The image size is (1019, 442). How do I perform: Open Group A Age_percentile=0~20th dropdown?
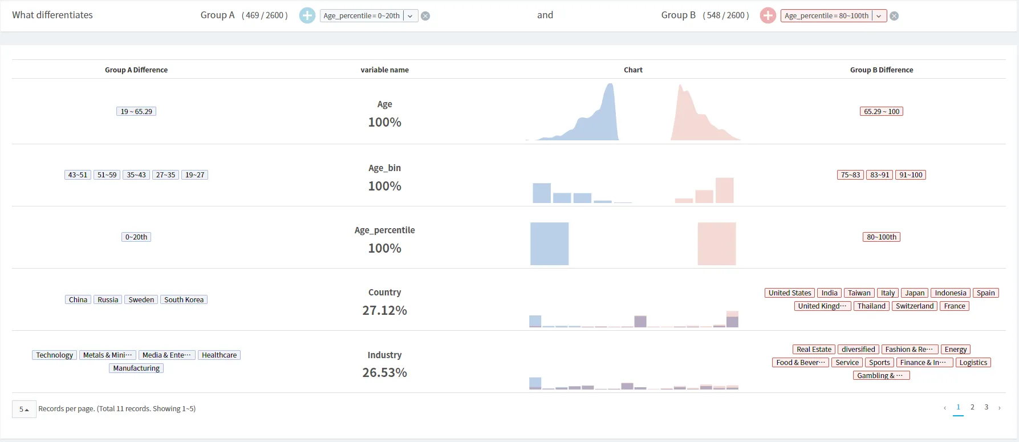point(410,16)
